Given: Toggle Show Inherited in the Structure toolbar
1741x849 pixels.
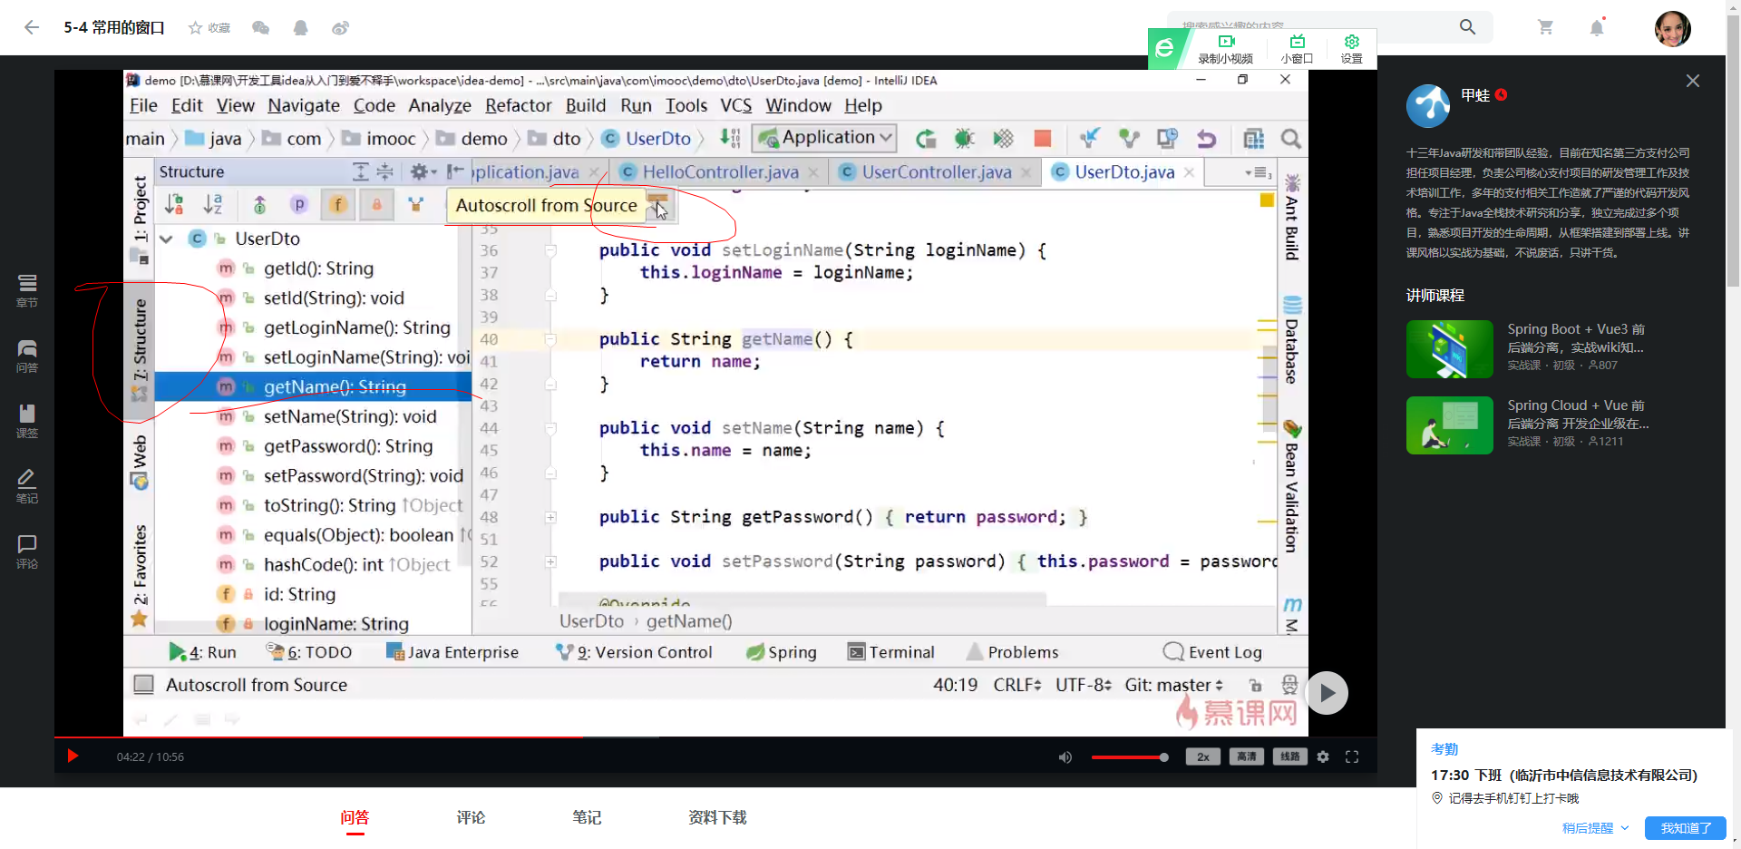Looking at the screenshot, I should (259, 205).
